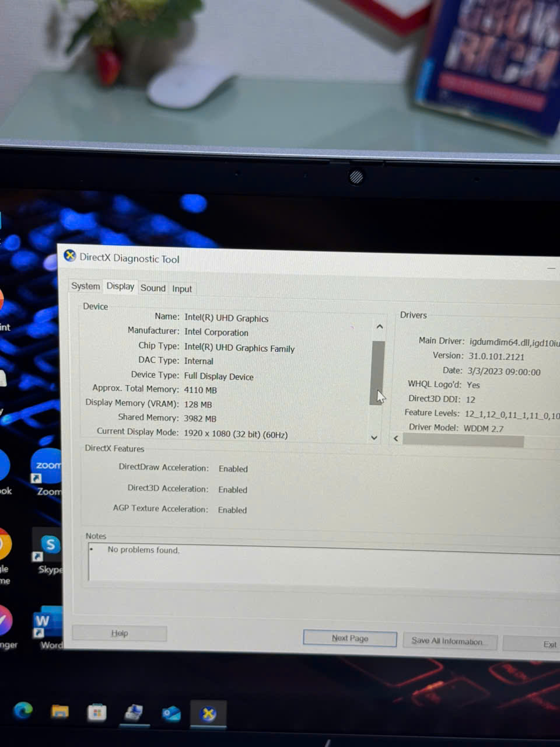
Task: Click Save All Information
Action: (450, 641)
